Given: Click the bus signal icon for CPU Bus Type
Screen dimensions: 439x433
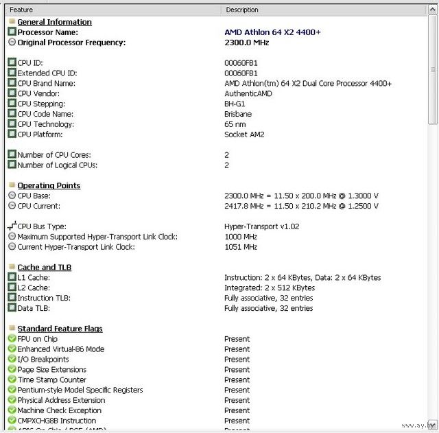Looking at the screenshot, I should [12, 226].
